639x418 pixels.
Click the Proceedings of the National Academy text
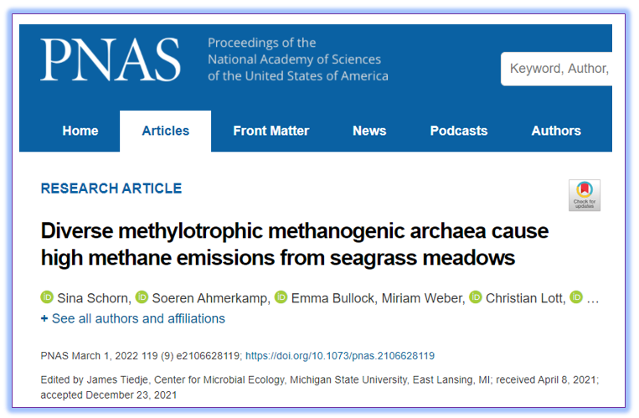click(298, 59)
